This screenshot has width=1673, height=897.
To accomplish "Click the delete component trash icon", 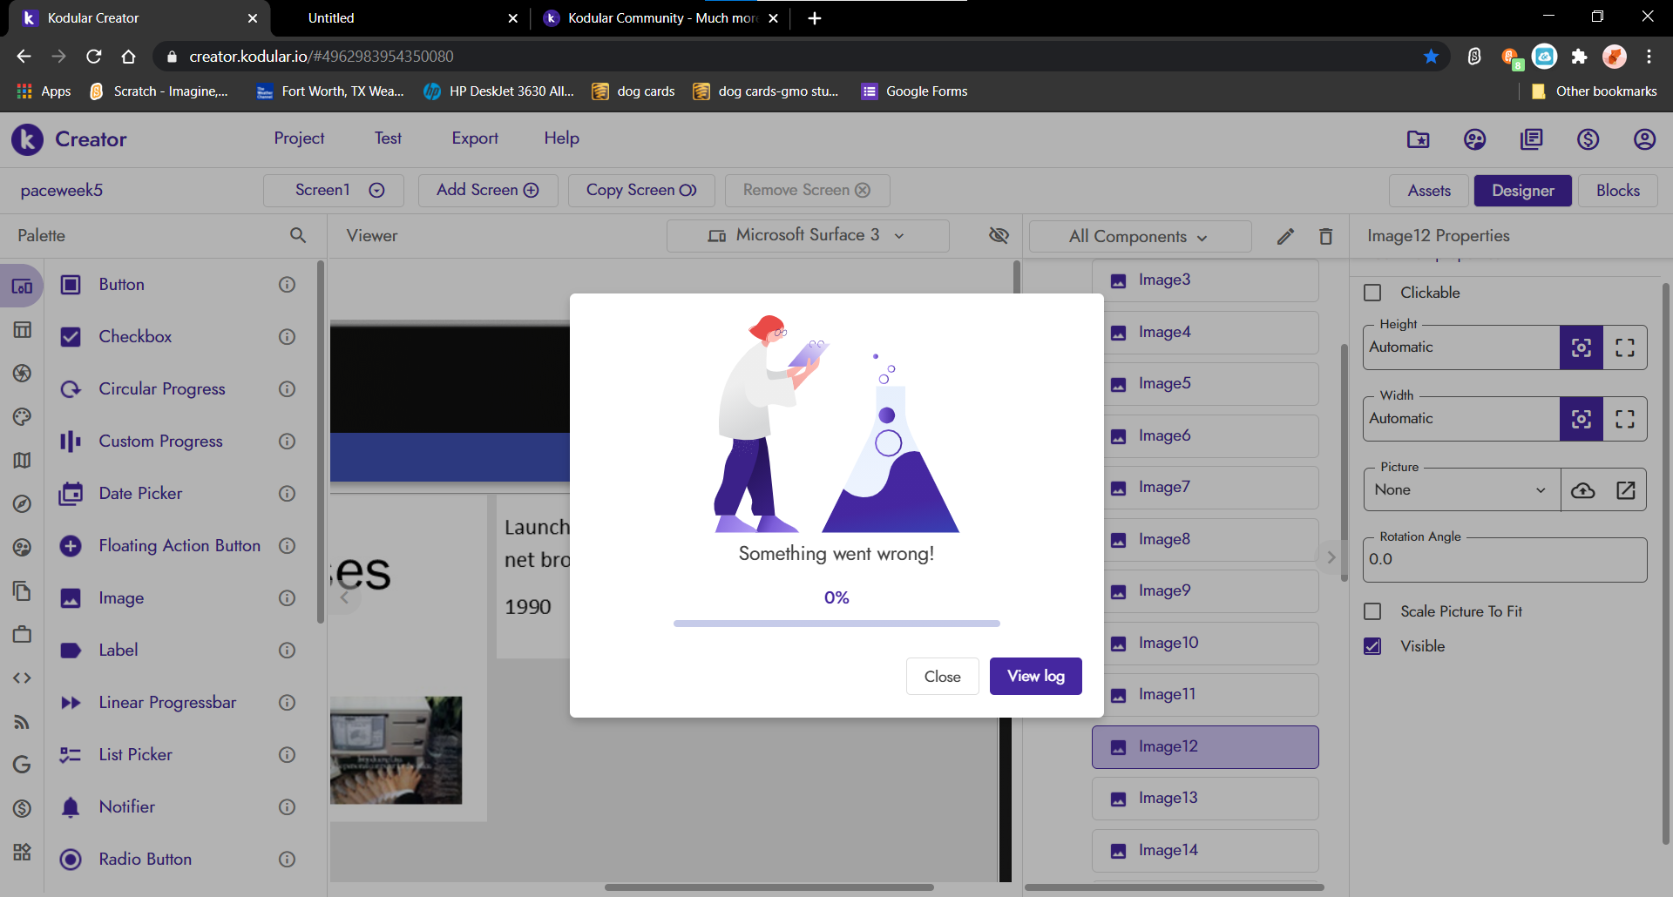I will [1325, 236].
